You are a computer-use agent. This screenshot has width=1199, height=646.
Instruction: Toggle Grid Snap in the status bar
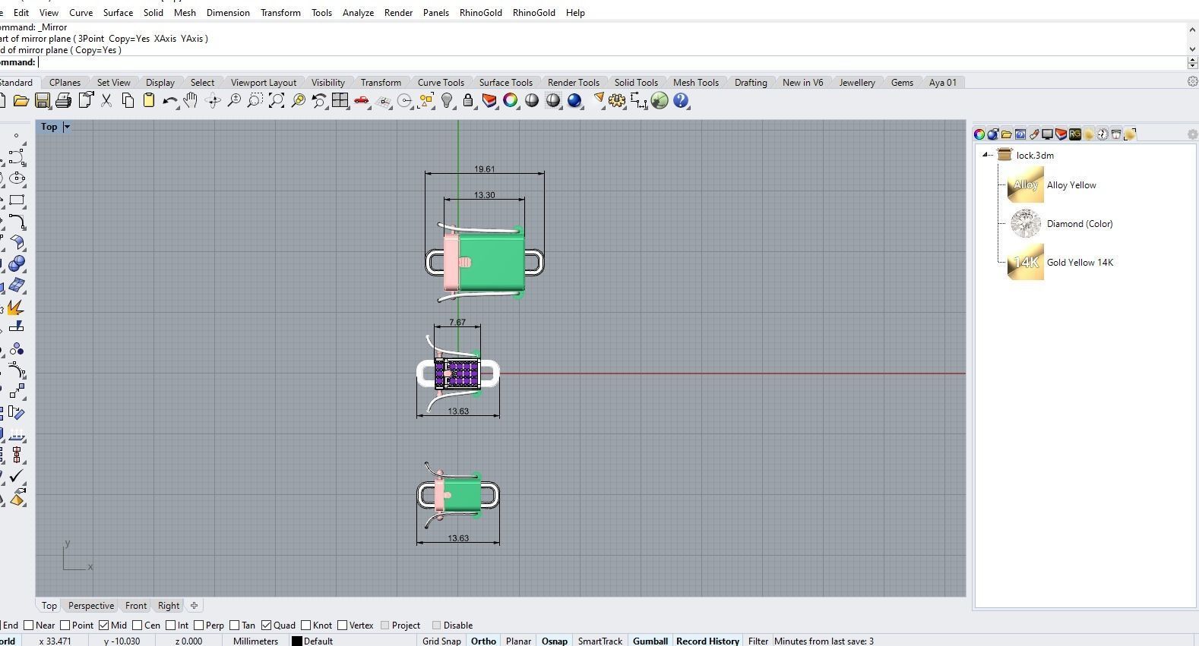click(x=441, y=641)
